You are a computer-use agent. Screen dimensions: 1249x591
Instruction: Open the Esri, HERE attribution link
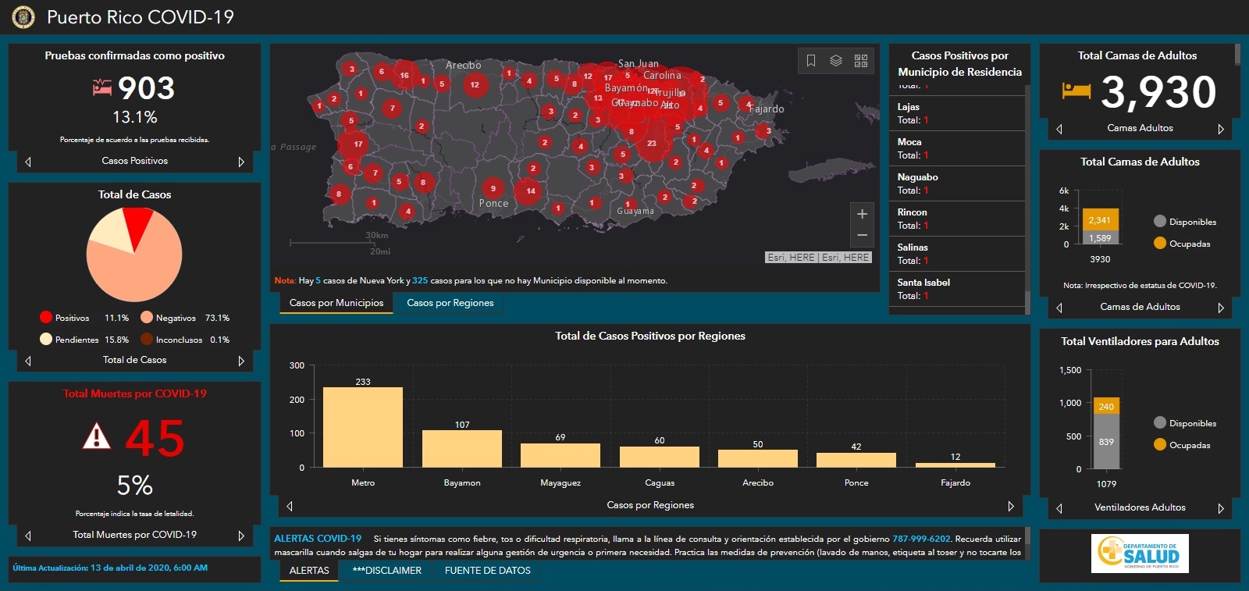tap(791, 258)
